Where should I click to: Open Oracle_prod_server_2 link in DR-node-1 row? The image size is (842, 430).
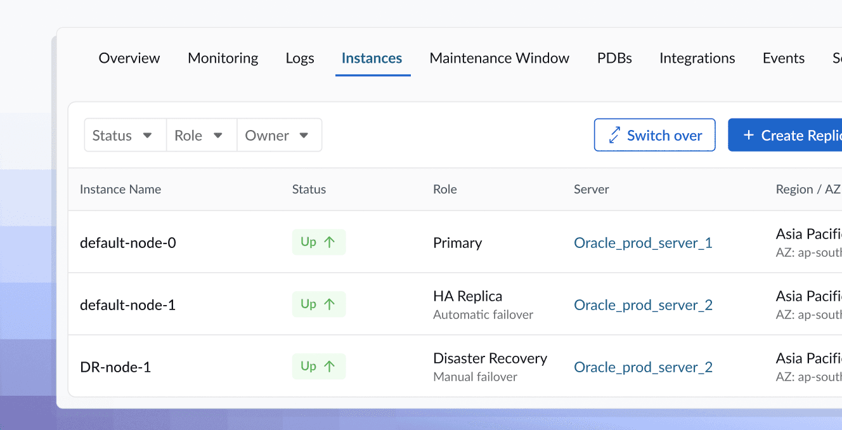643,367
